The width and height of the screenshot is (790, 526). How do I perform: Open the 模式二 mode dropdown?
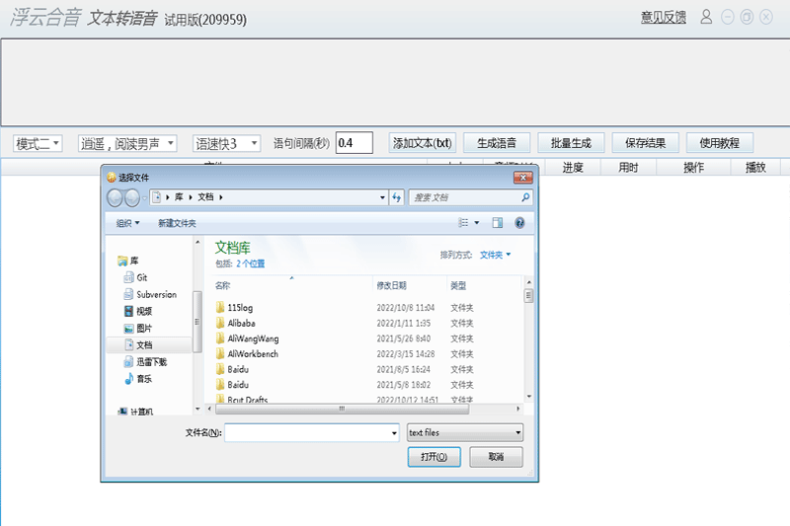point(38,143)
